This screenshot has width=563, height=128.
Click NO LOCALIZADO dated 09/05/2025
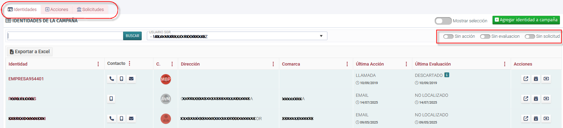point(432,115)
